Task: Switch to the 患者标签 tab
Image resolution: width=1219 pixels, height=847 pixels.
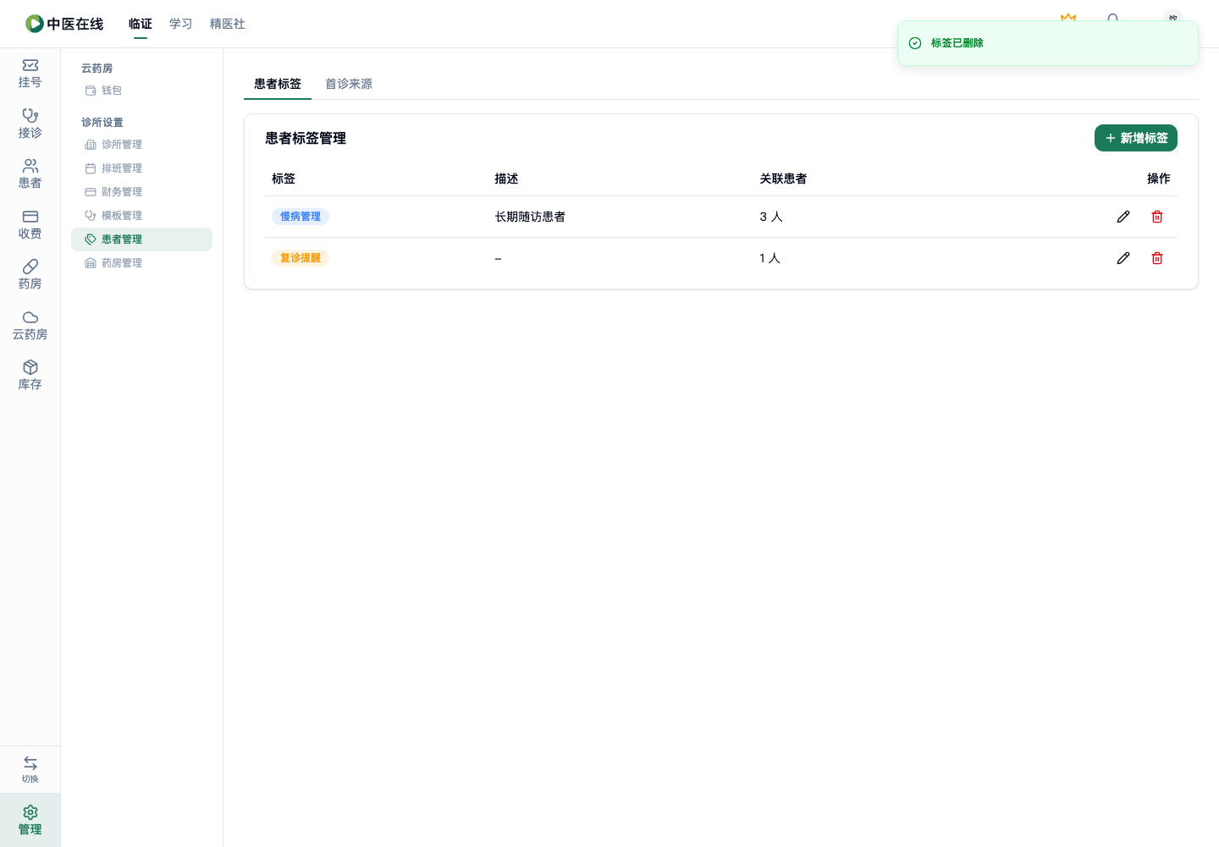Action: [278, 84]
